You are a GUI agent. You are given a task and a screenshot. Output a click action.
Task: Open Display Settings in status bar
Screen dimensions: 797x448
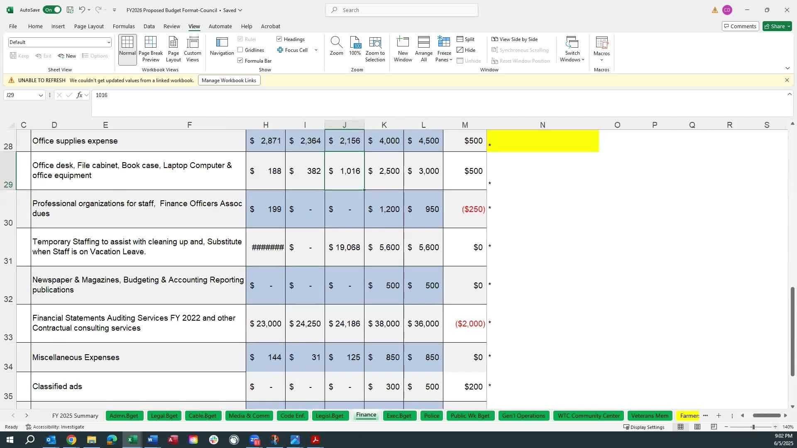tap(644, 427)
